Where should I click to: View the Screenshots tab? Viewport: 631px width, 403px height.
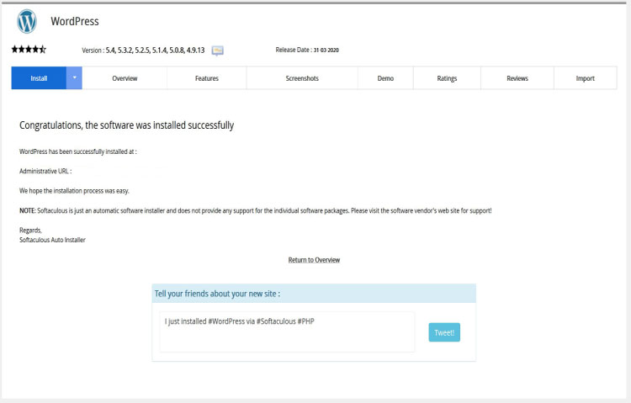click(302, 78)
